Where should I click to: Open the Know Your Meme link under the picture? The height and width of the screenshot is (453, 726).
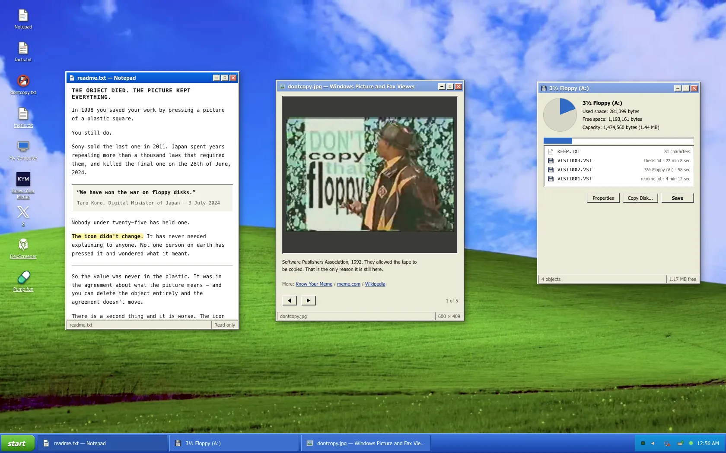tap(314, 284)
